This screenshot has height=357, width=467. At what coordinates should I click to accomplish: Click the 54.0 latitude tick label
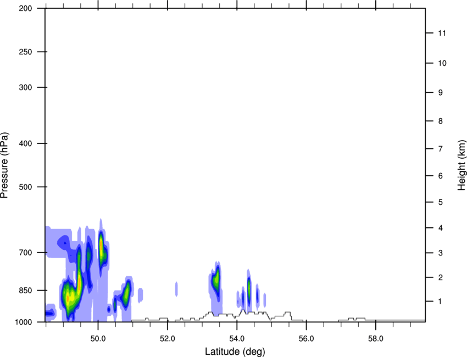pyautogui.click(x=237, y=339)
